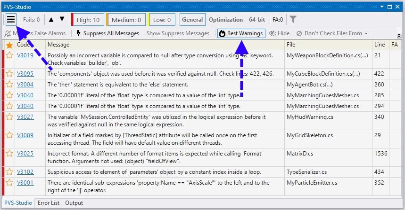The width and height of the screenshot is (405, 210).
Task: Select the General warnings group
Action: [192, 20]
